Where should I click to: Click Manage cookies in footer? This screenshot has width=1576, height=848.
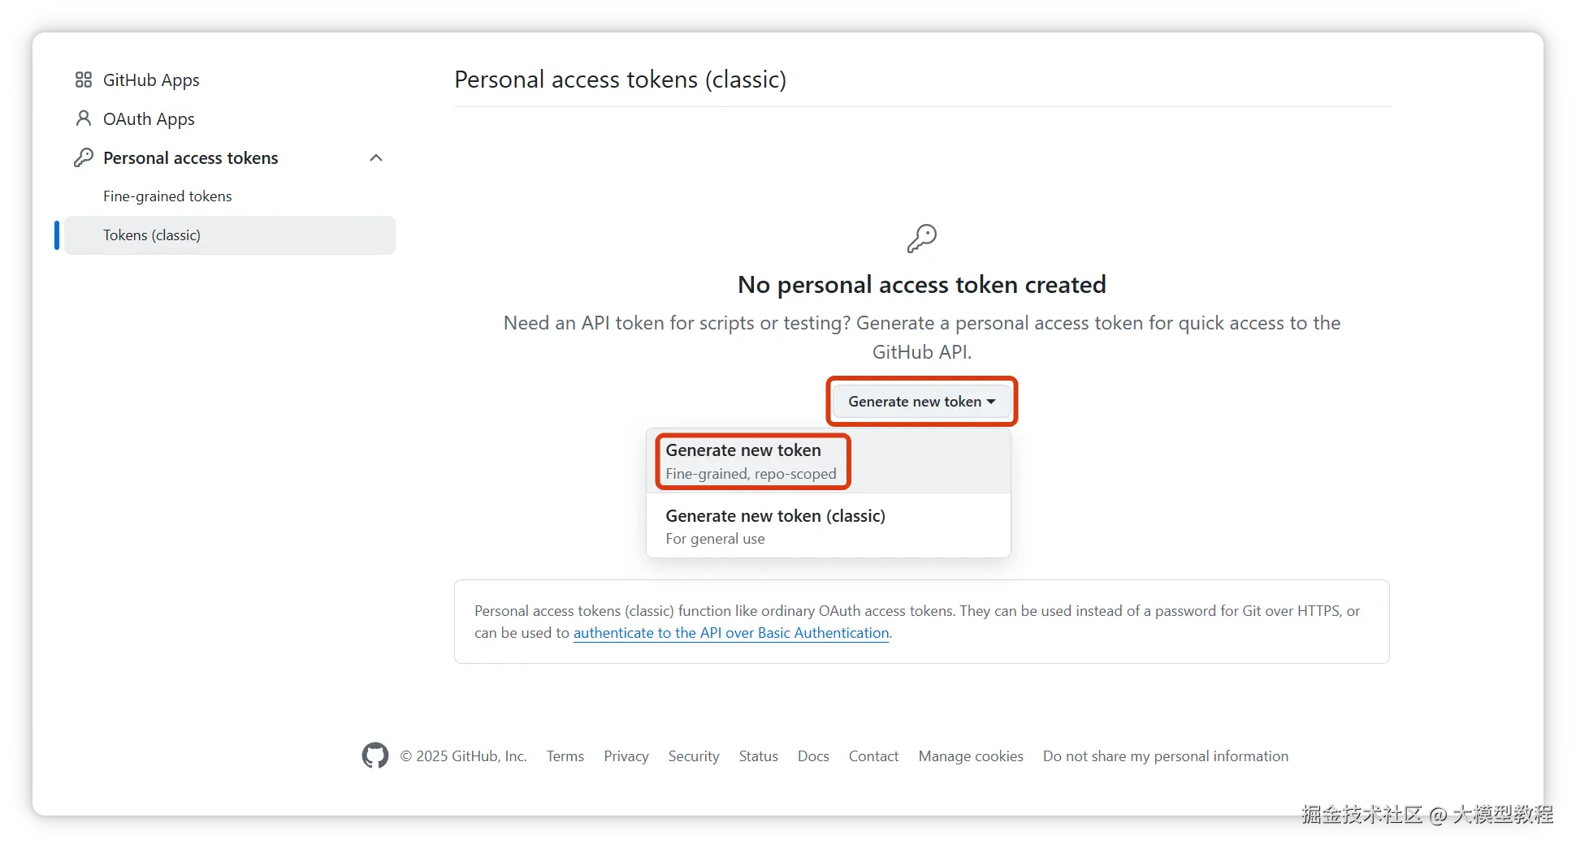[x=971, y=756]
